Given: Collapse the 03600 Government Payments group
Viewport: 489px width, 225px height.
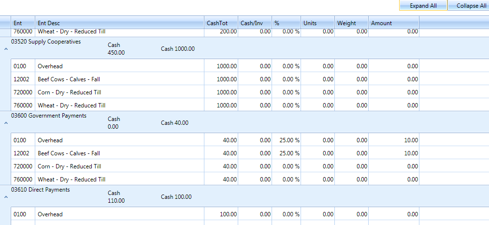Looking at the screenshot, I should (6, 123).
